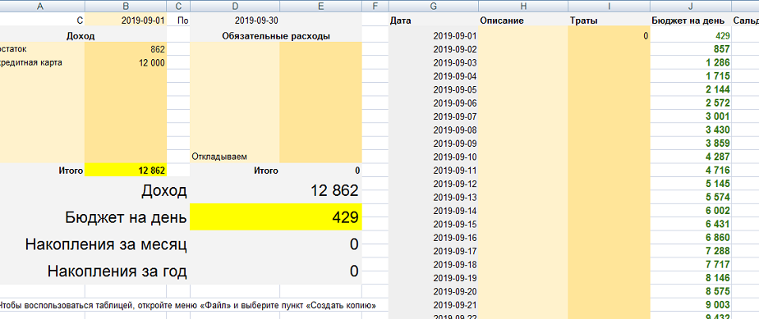
Task: Click the 862 amount cell
Action: 126,49
